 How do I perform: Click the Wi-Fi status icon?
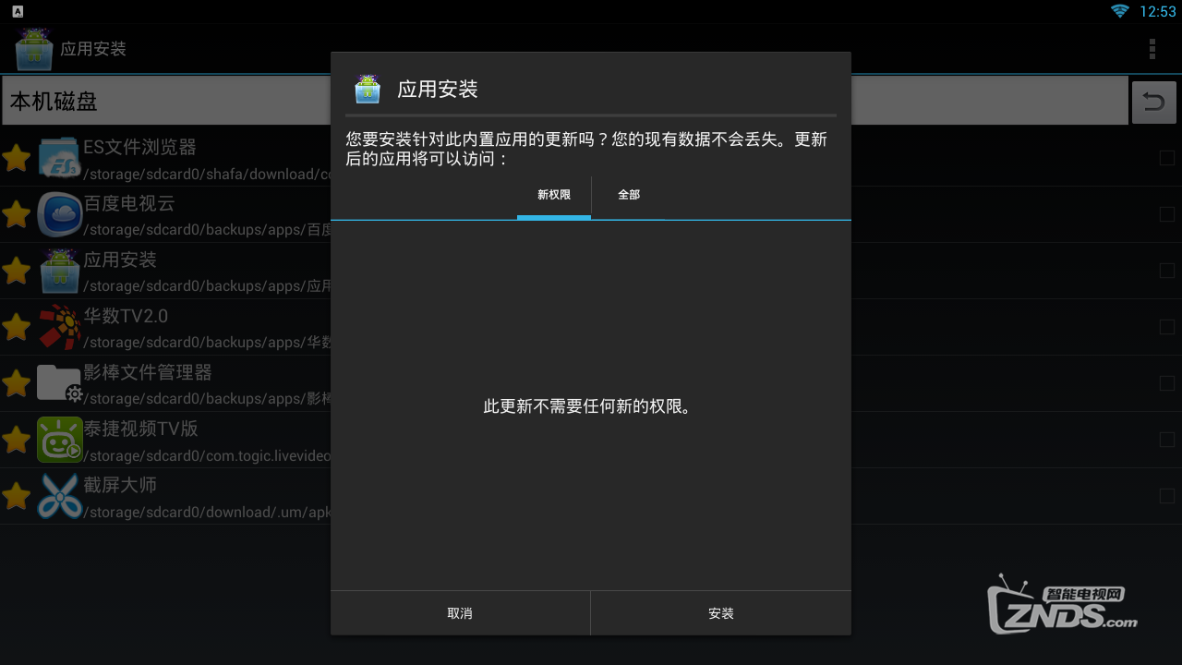[x=1120, y=11]
